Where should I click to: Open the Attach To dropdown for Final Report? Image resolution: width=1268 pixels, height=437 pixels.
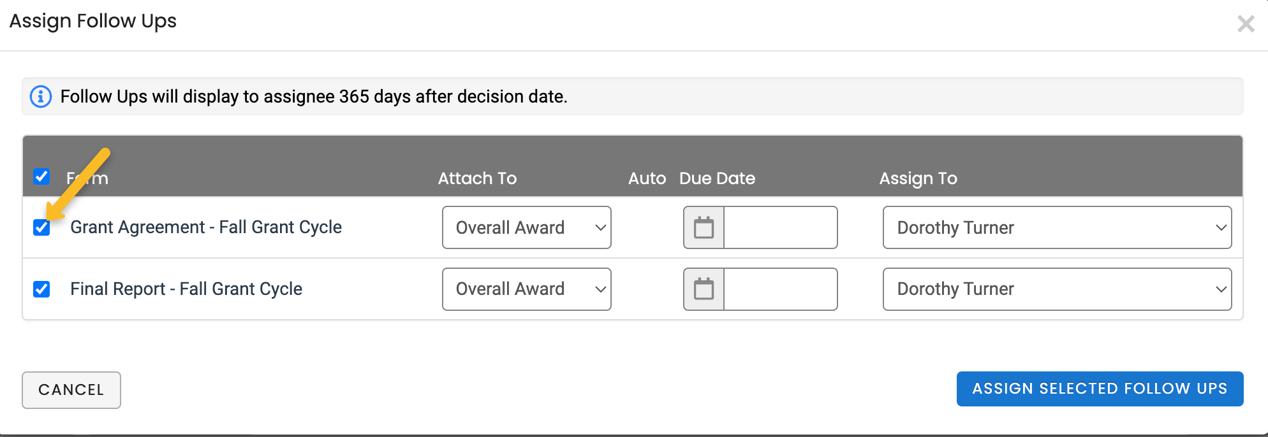[x=526, y=289]
